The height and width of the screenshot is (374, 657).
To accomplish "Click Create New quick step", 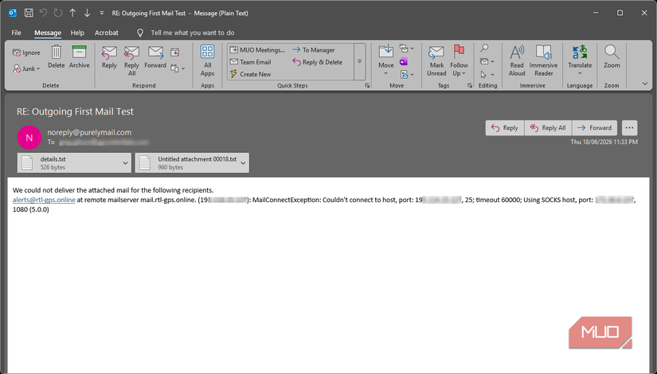I will (x=251, y=74).
